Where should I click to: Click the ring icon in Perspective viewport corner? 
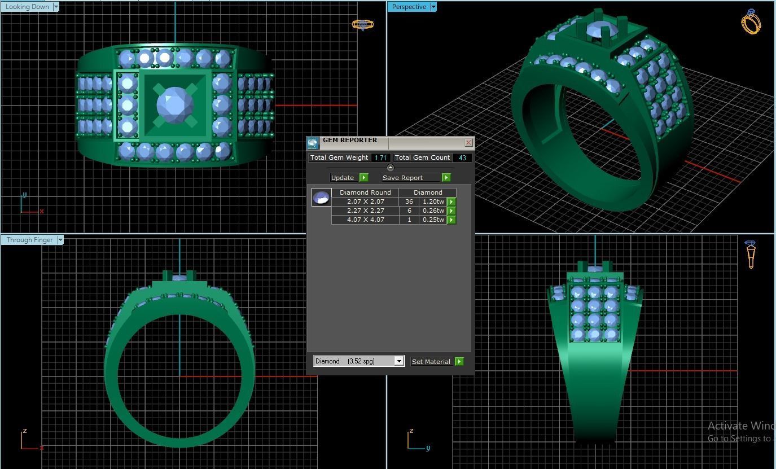(x=751, y=21)
